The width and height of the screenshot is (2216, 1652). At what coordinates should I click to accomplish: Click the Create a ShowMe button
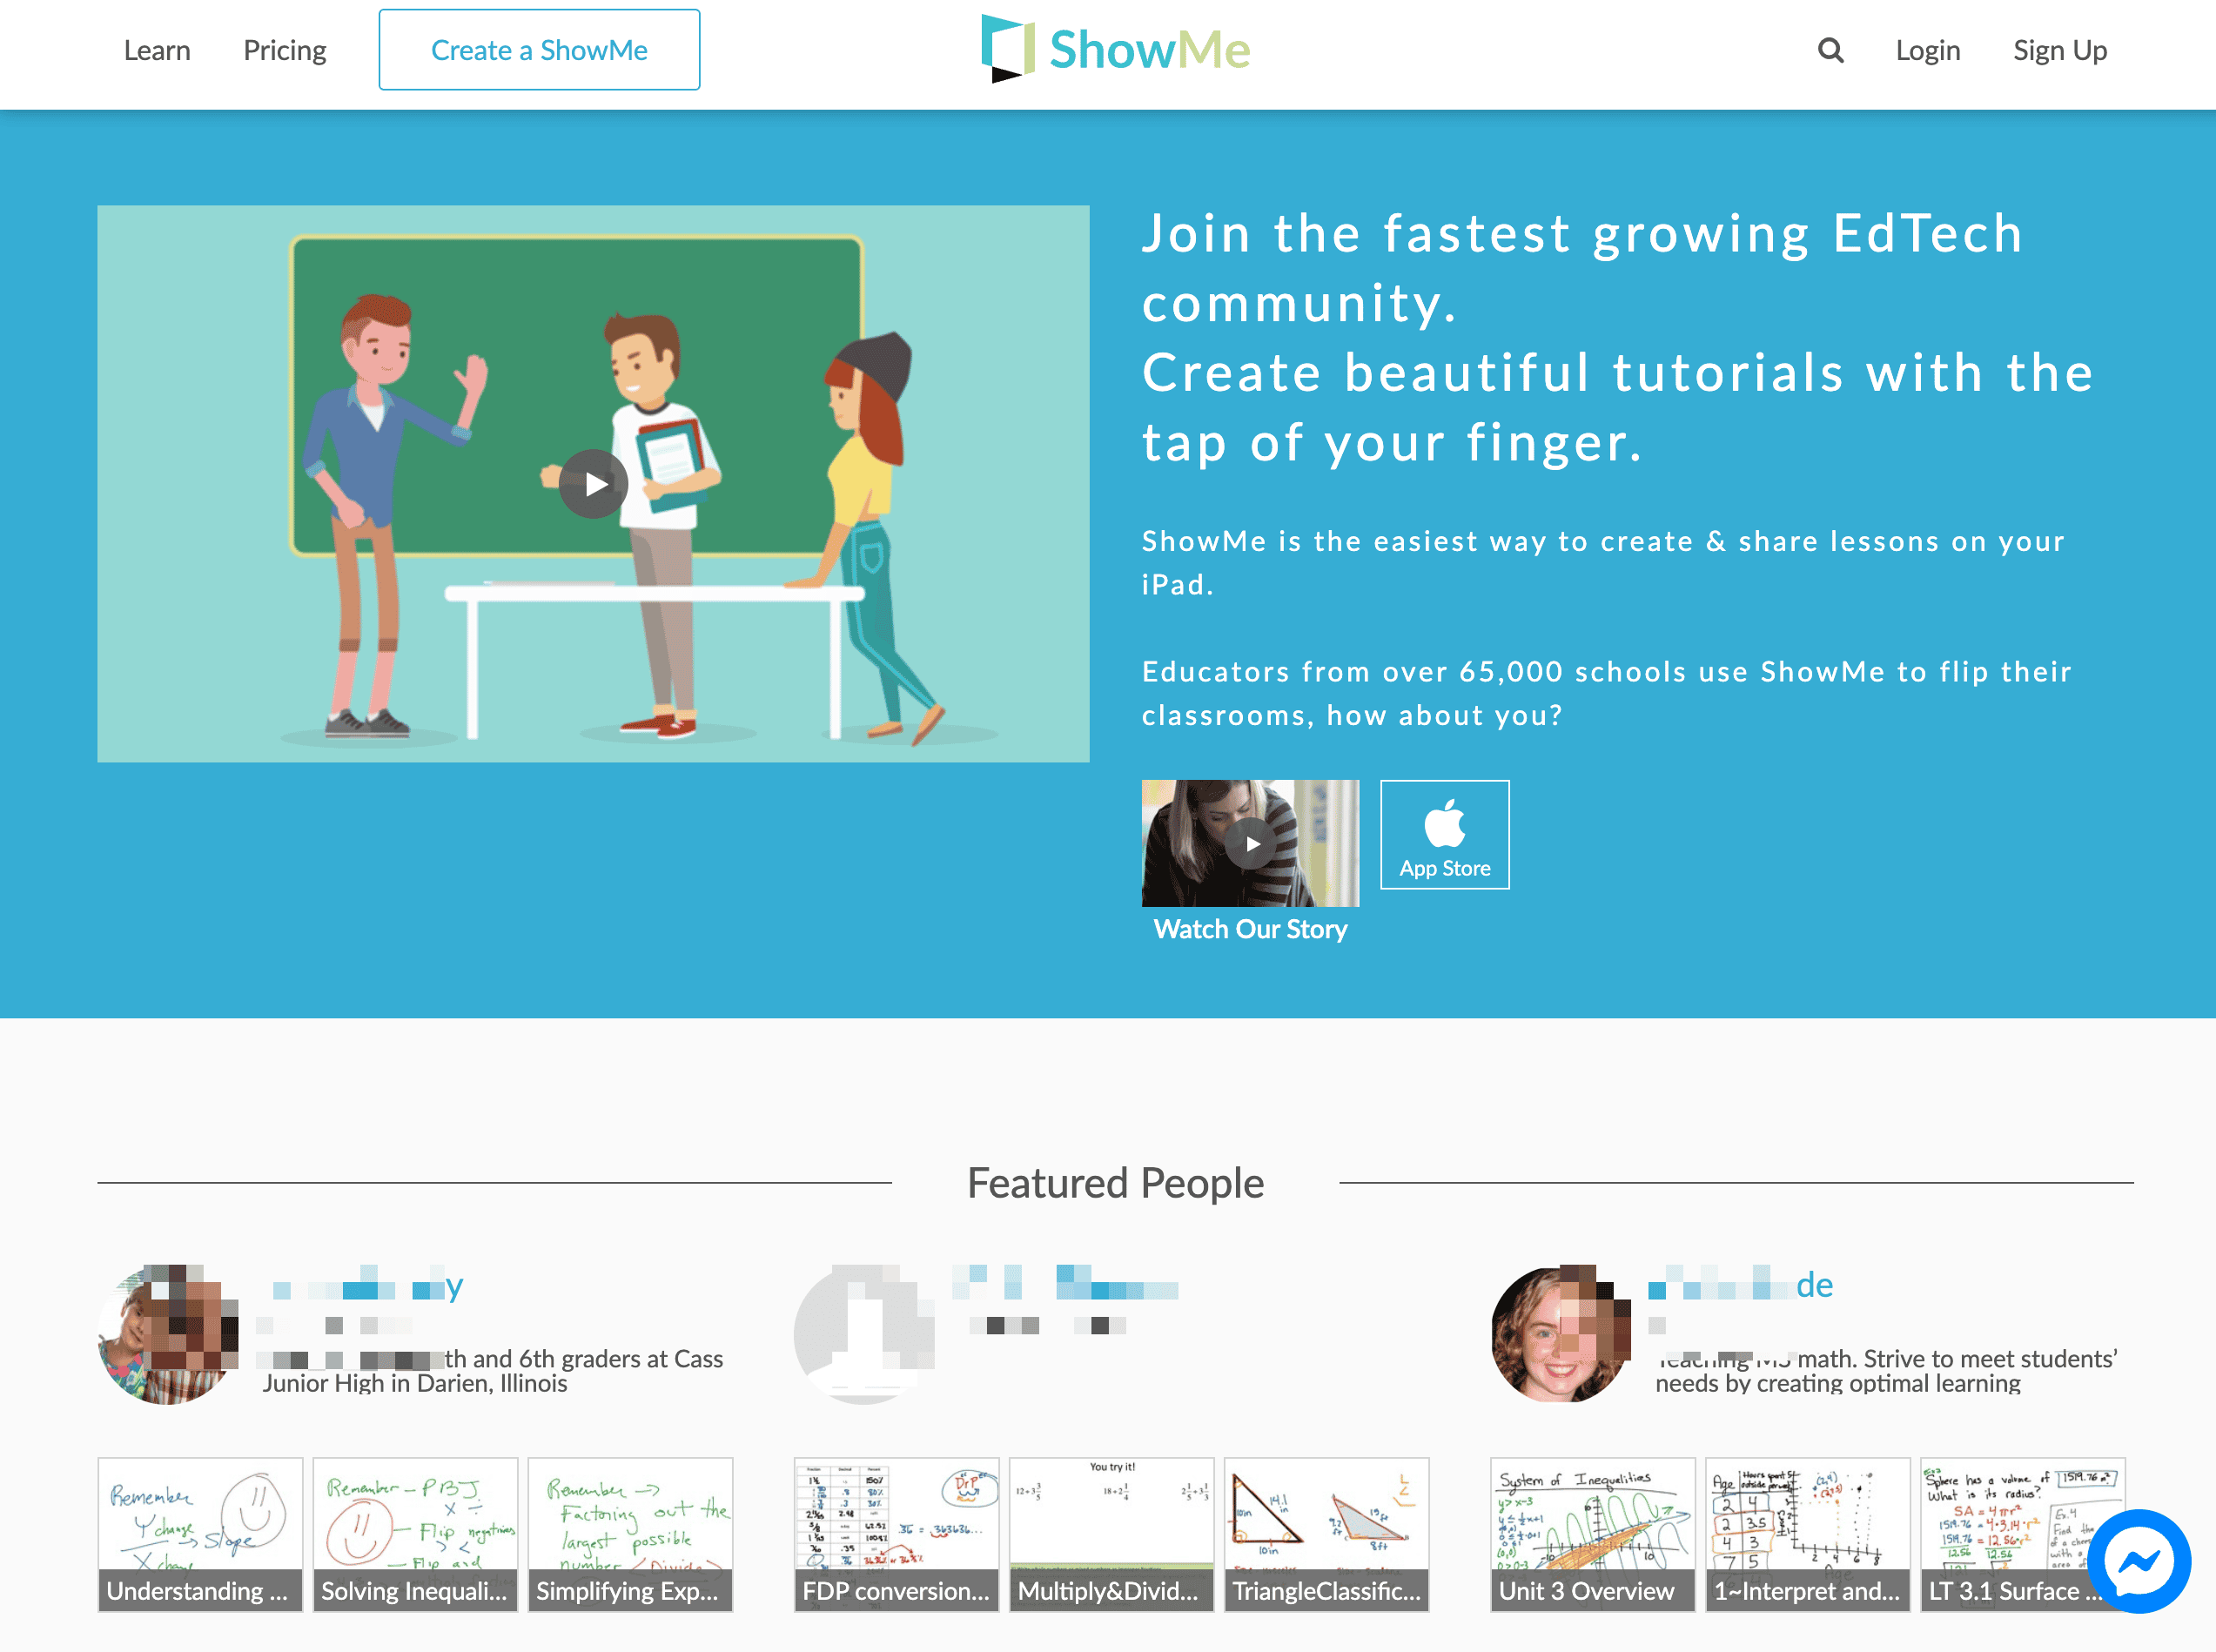click(539, 50)
